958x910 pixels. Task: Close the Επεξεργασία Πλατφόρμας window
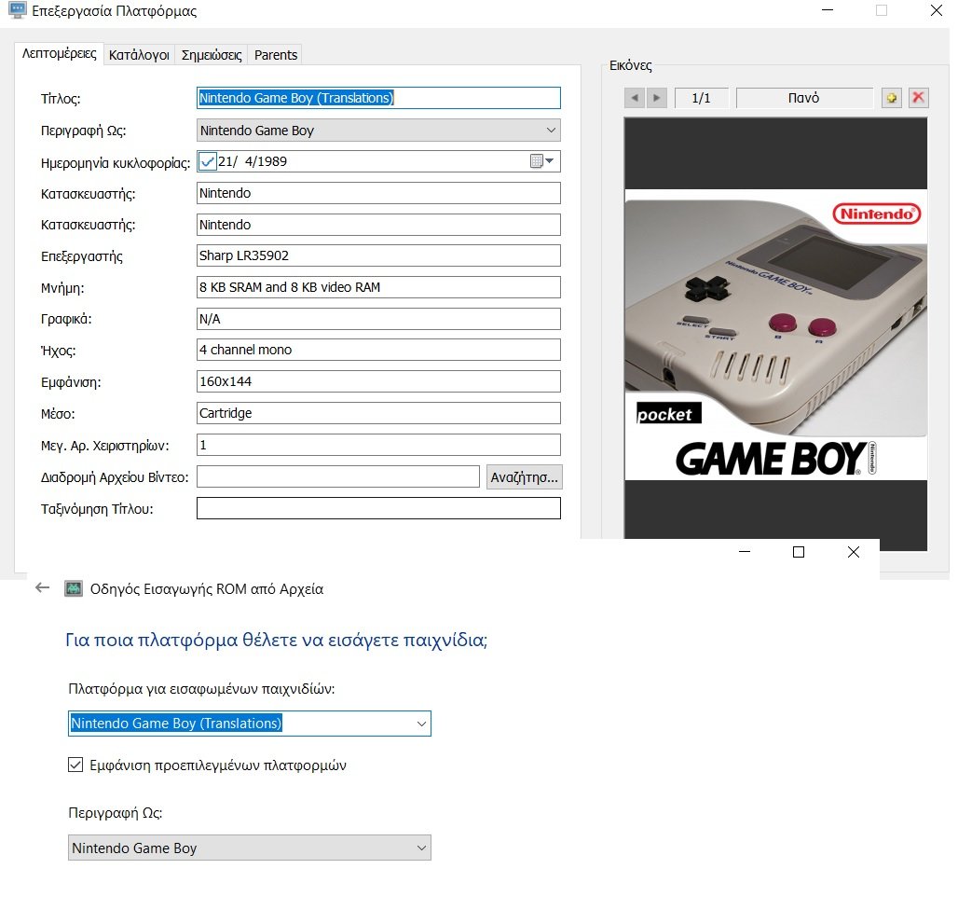point(936,10)
